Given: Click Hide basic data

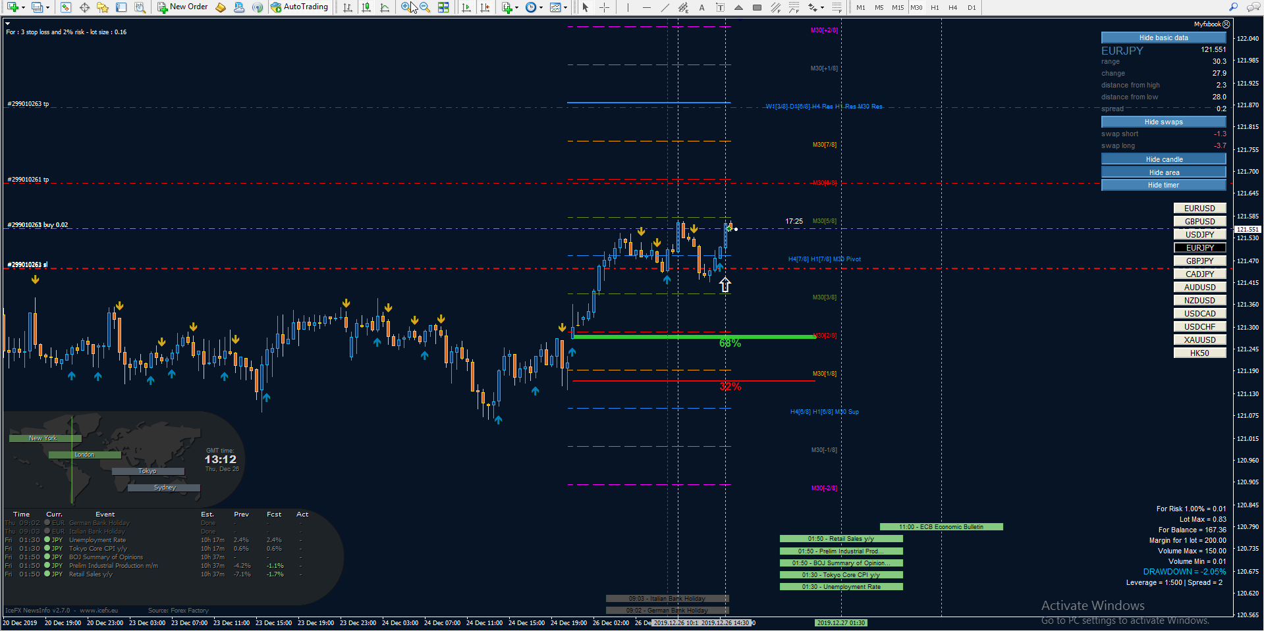Looking at the screenshot, I should (1163, 38).
